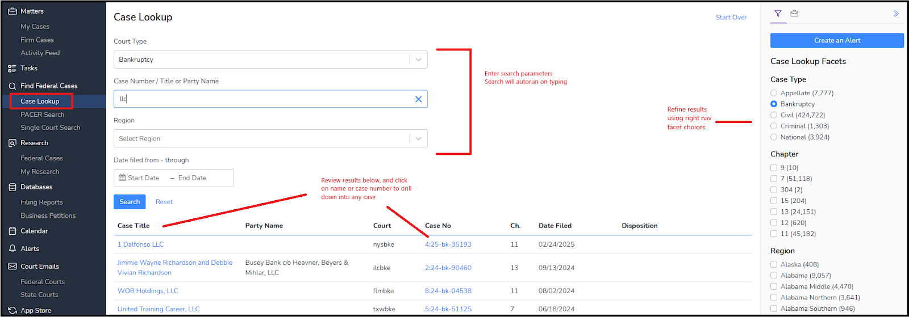Click the blue Search button
The height and width of the screenshot is (317, 909).
click(130, 202)
